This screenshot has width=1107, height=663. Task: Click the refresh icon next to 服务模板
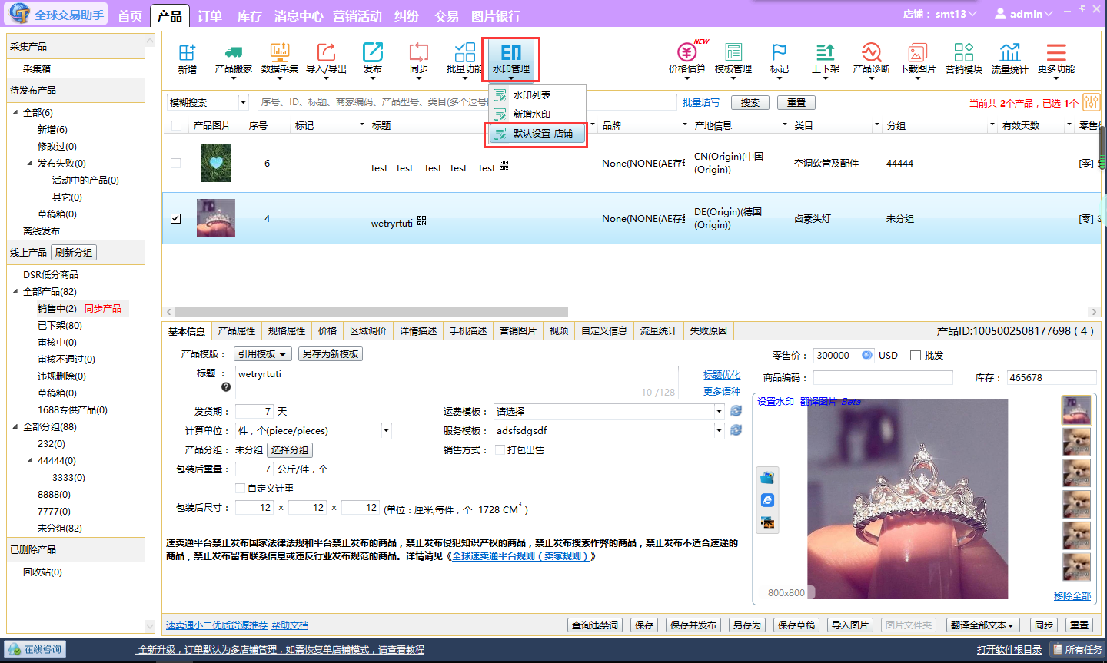click(x=736, y=430)
